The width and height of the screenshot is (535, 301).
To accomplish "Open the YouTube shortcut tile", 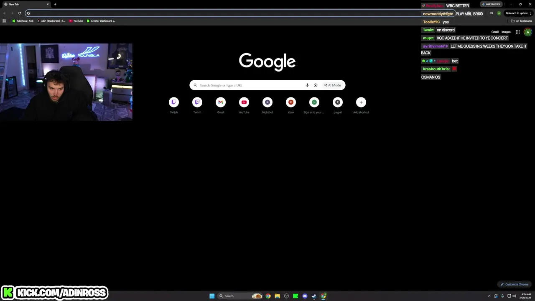I will (244, 105).
